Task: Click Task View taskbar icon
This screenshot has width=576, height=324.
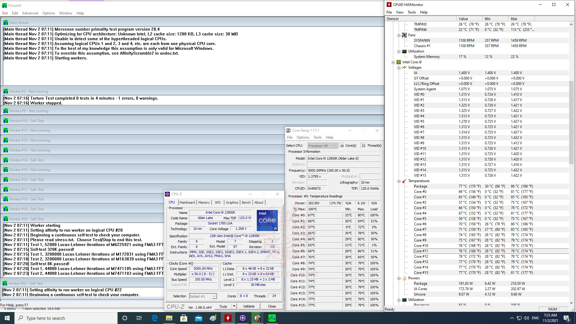Action: click(x=139, y=318)
